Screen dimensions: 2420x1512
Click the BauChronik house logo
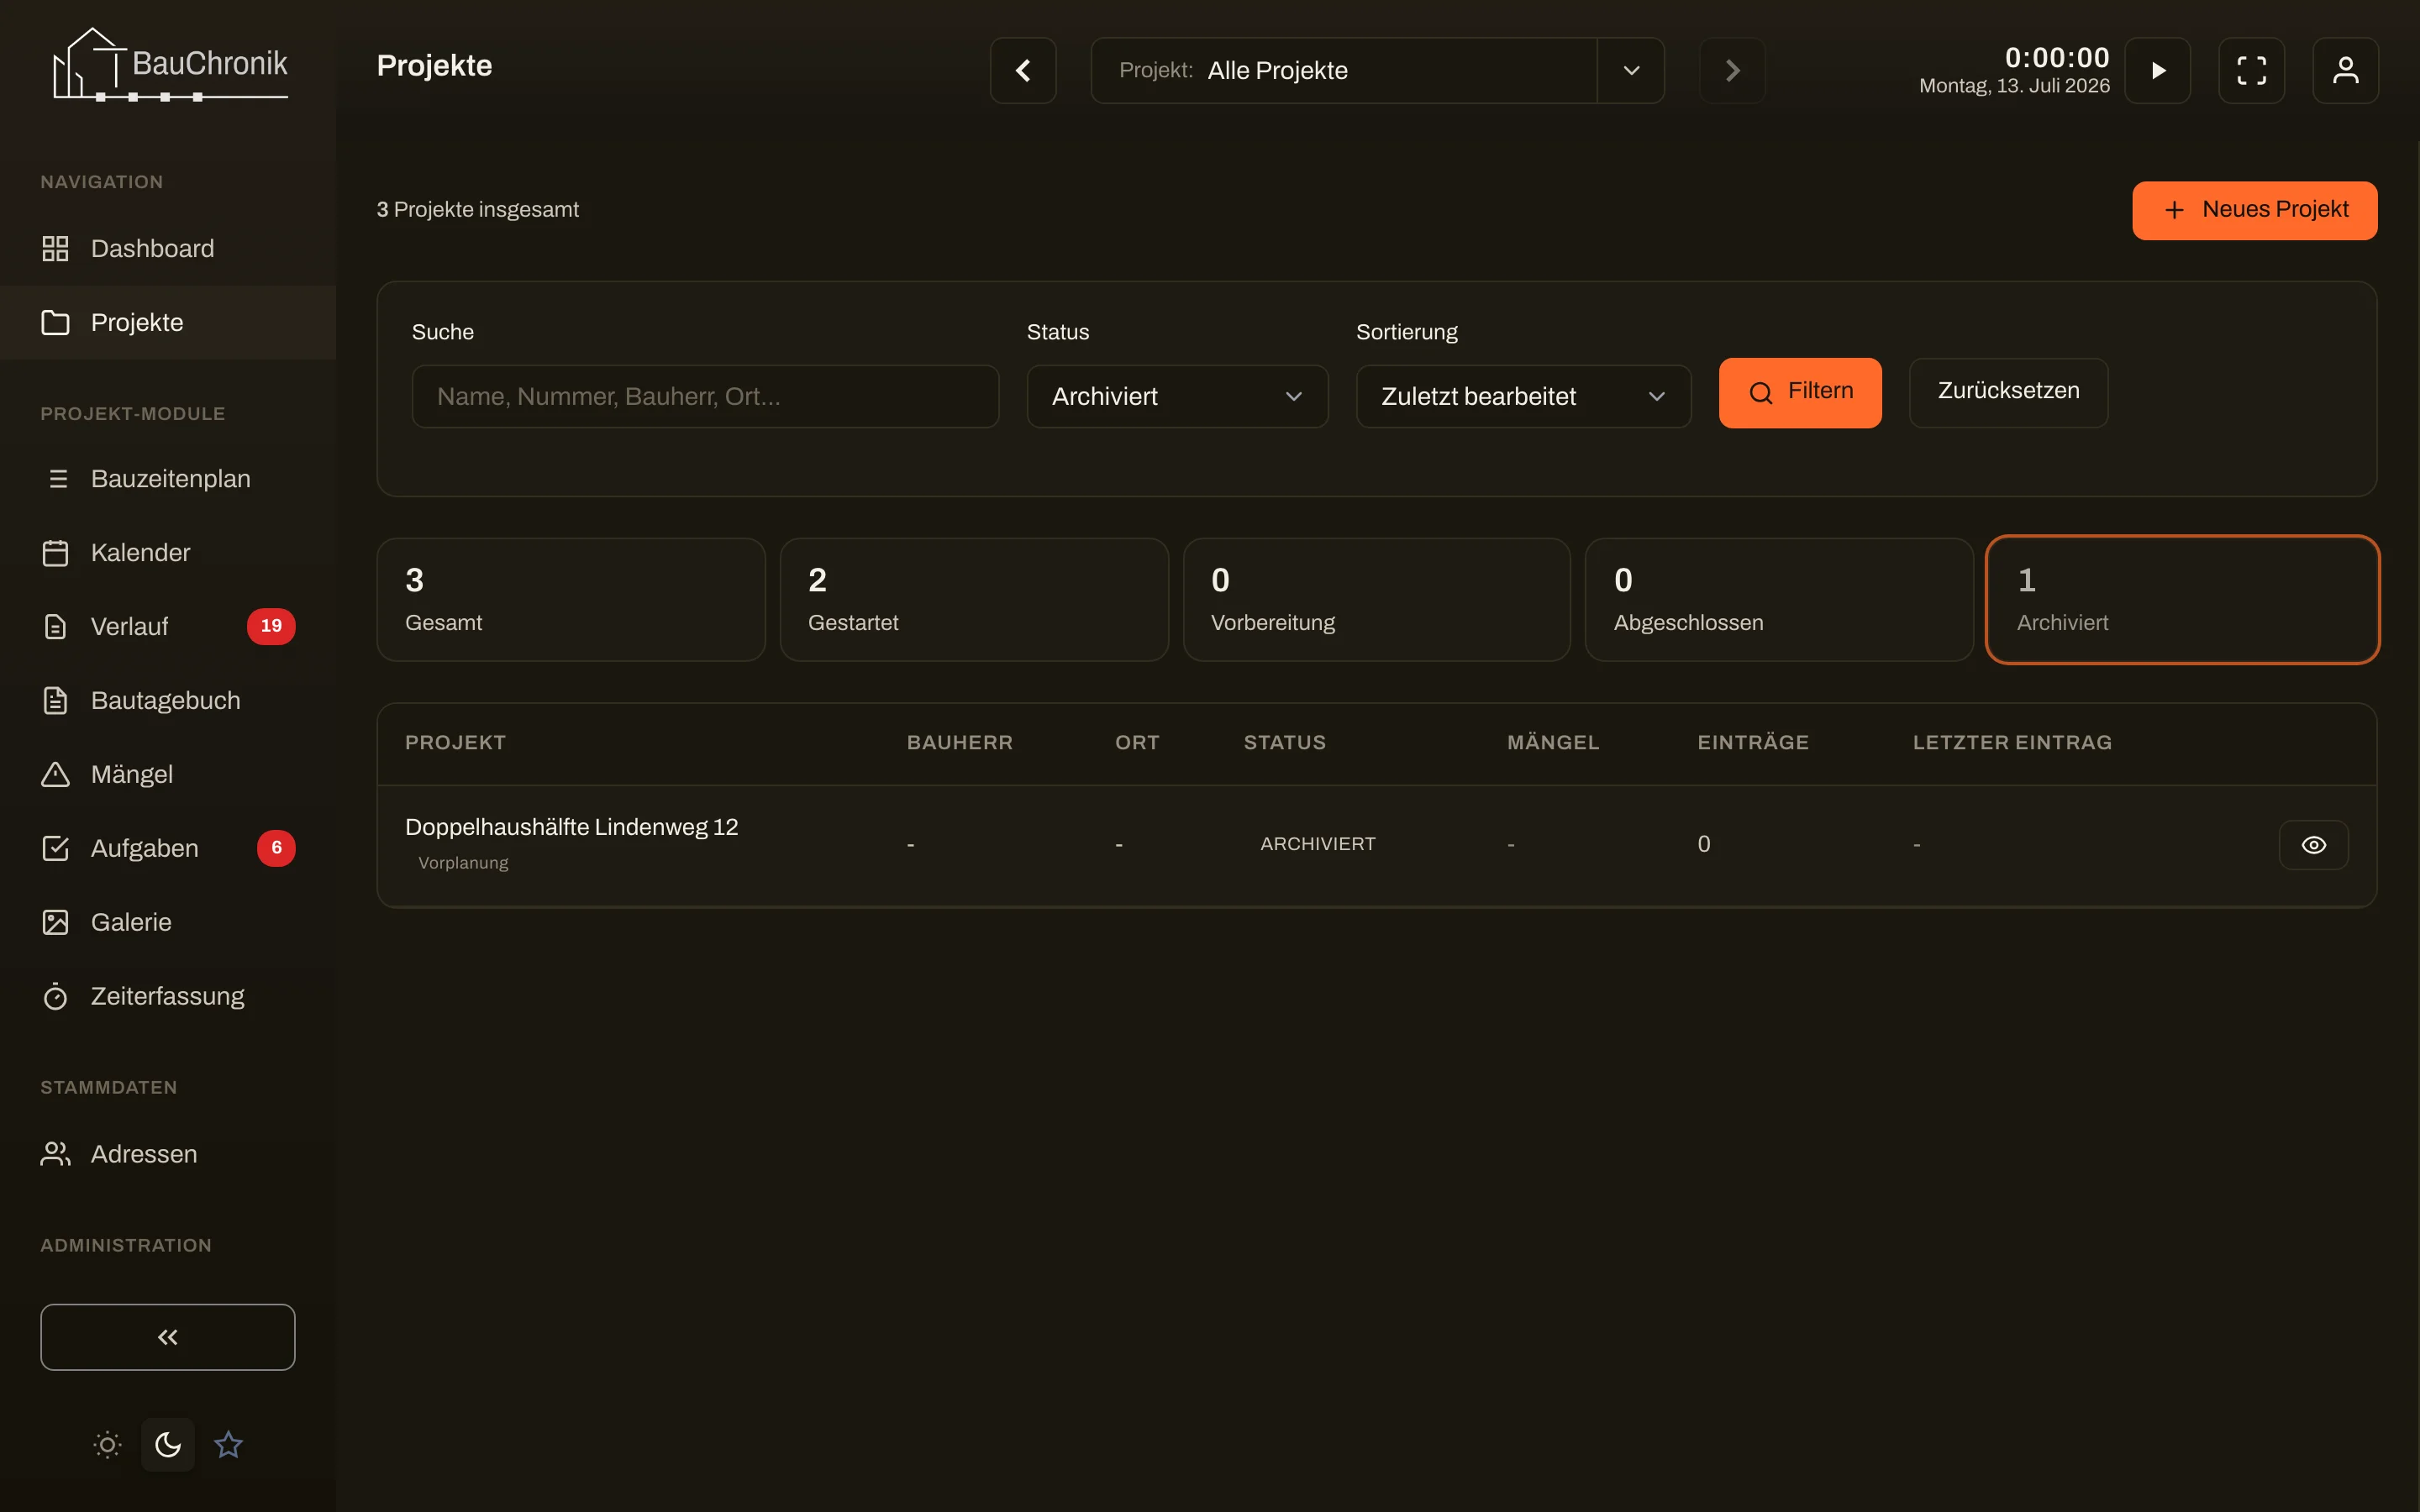tap(170, 65)
